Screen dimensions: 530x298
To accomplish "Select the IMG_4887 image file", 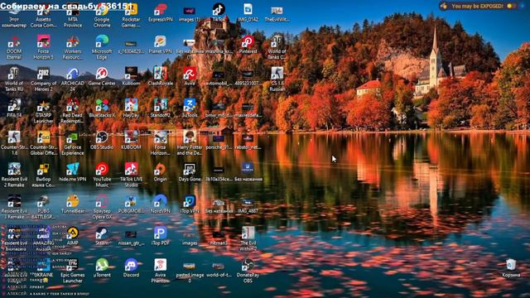I will pos(248,204).
